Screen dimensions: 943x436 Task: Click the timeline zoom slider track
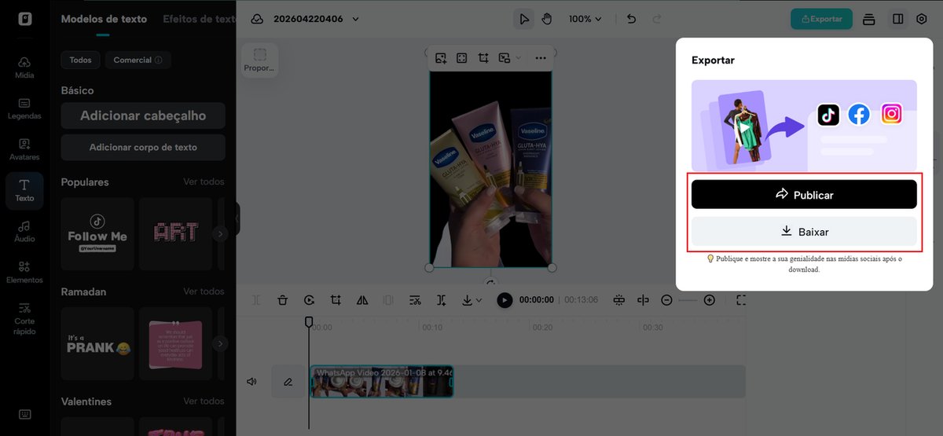[688, 300]
